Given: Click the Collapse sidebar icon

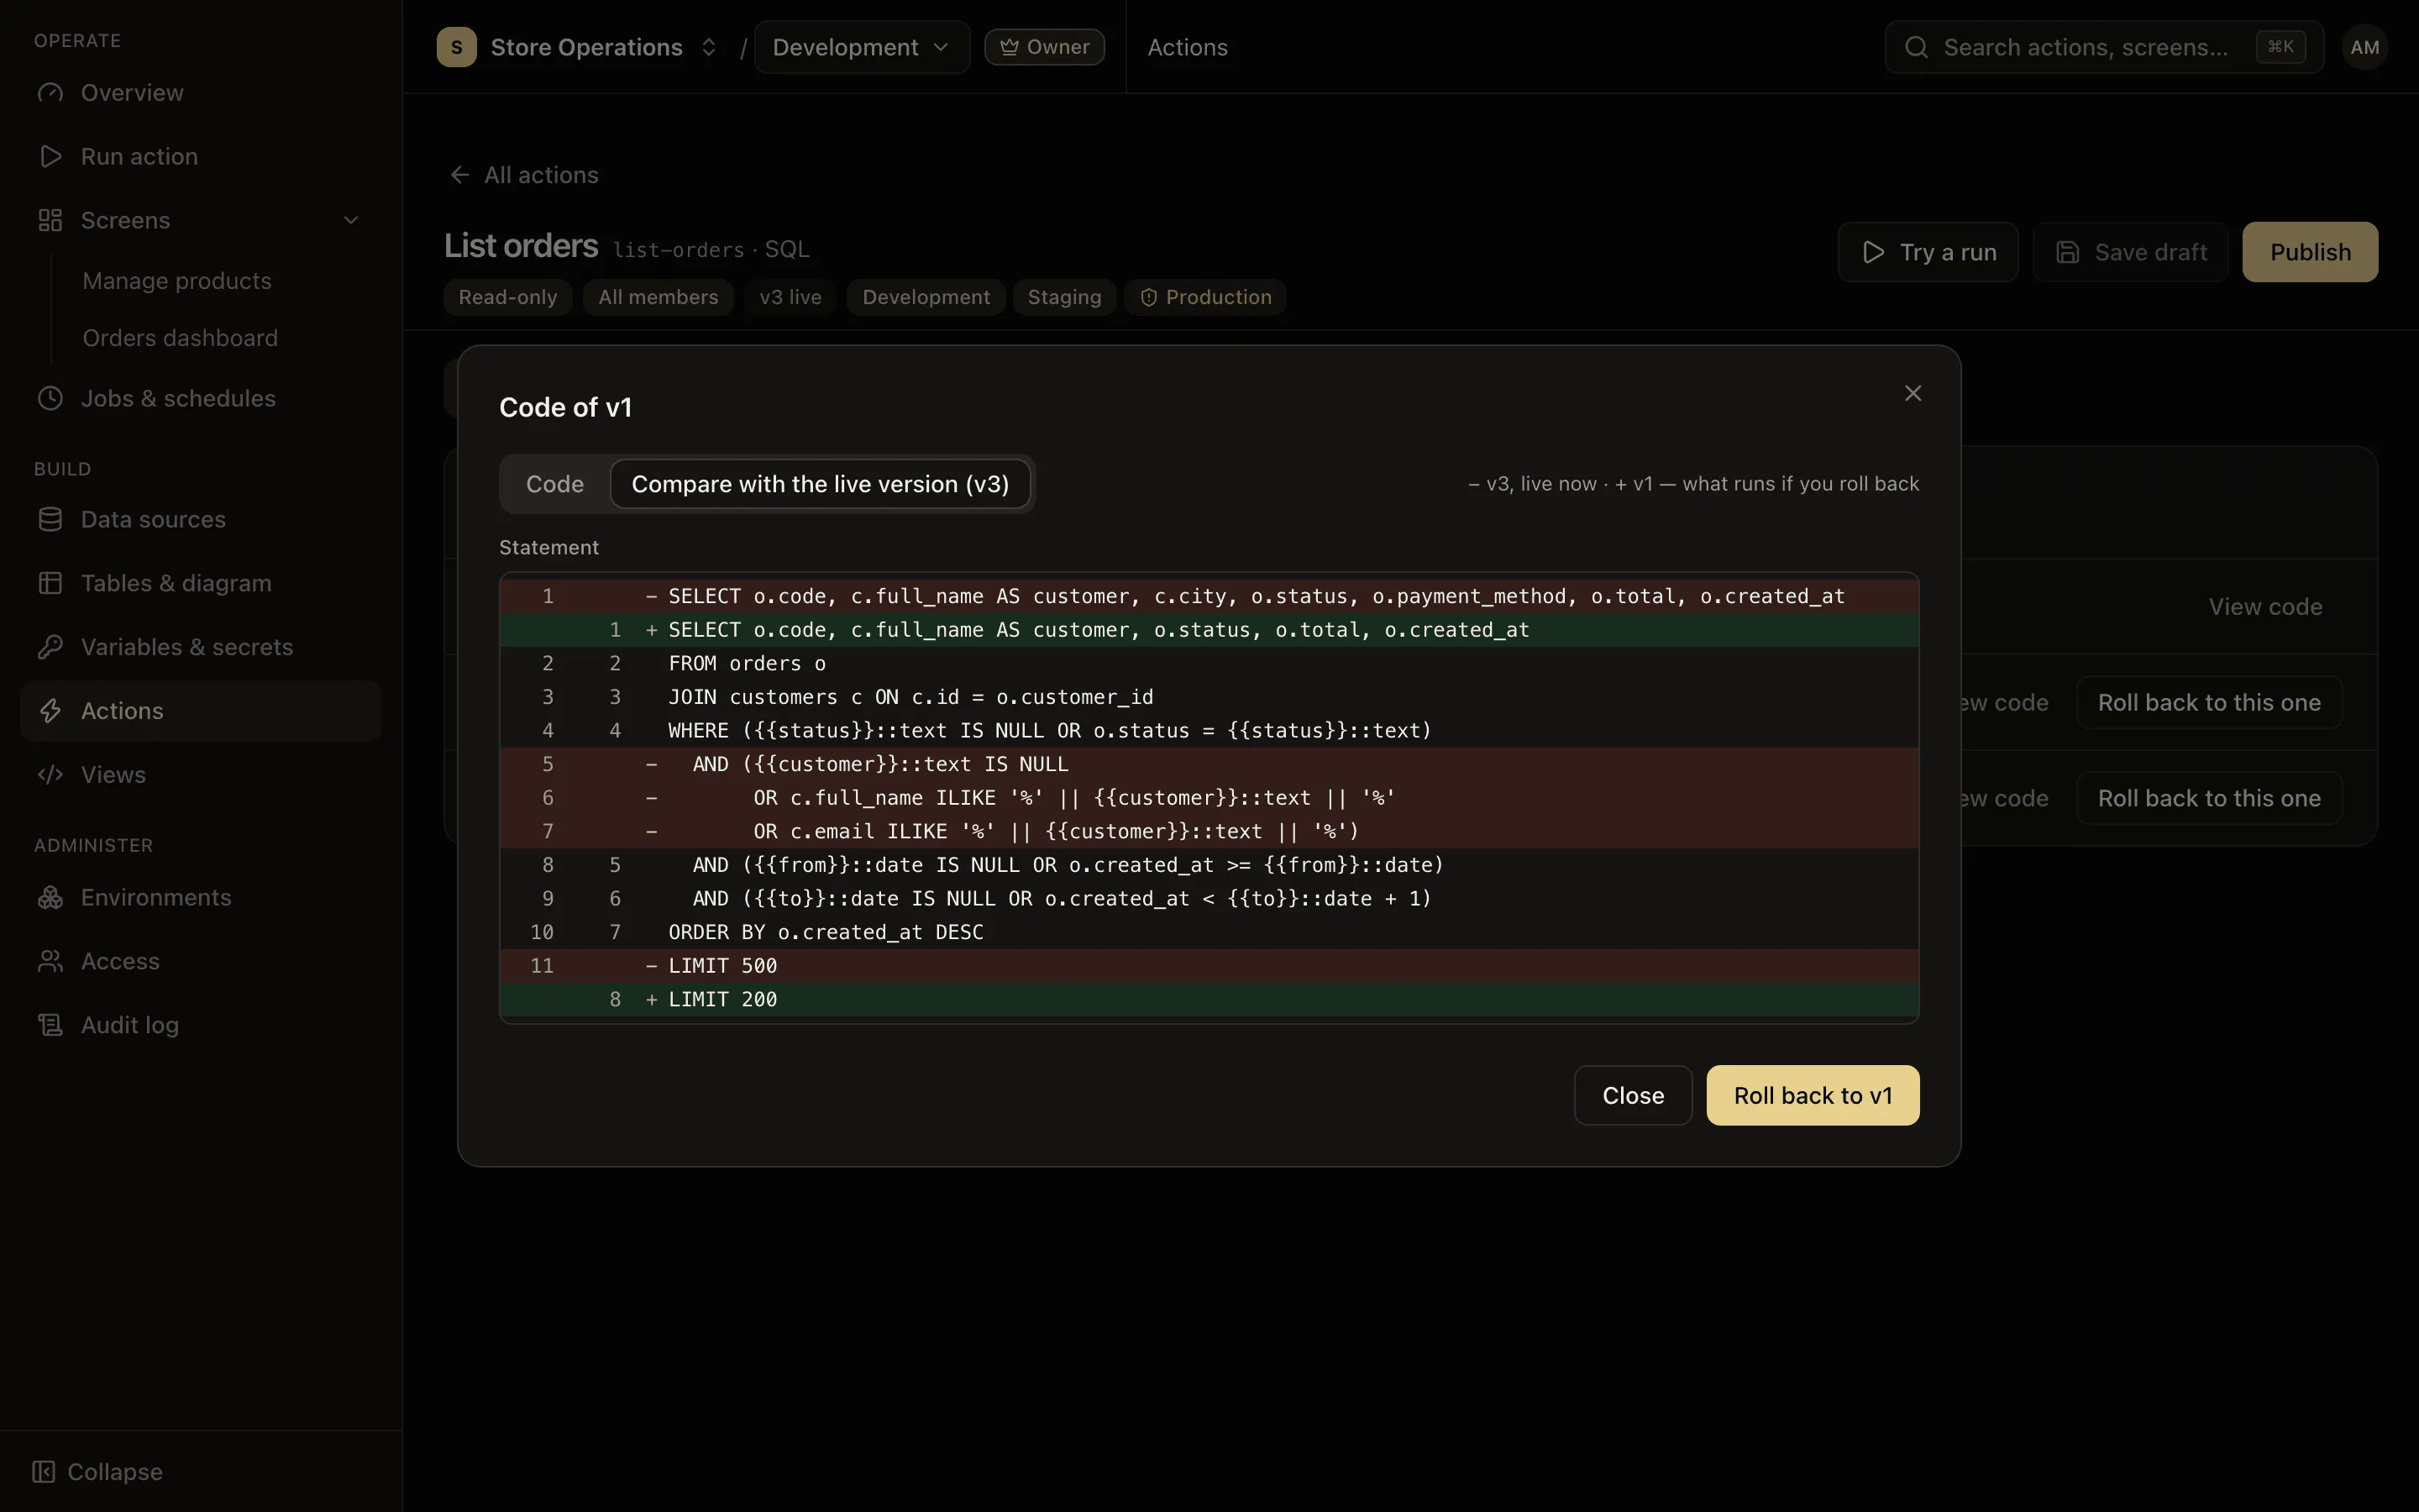Looking at the screenshot, I should (43, 1472).
